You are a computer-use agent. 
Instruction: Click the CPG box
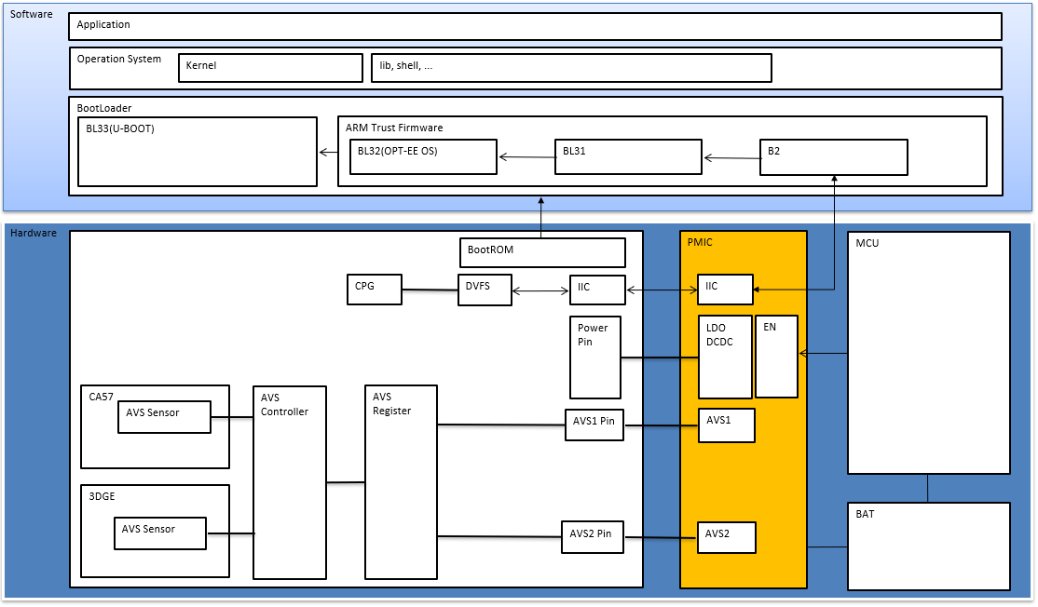tap(375, 290)
